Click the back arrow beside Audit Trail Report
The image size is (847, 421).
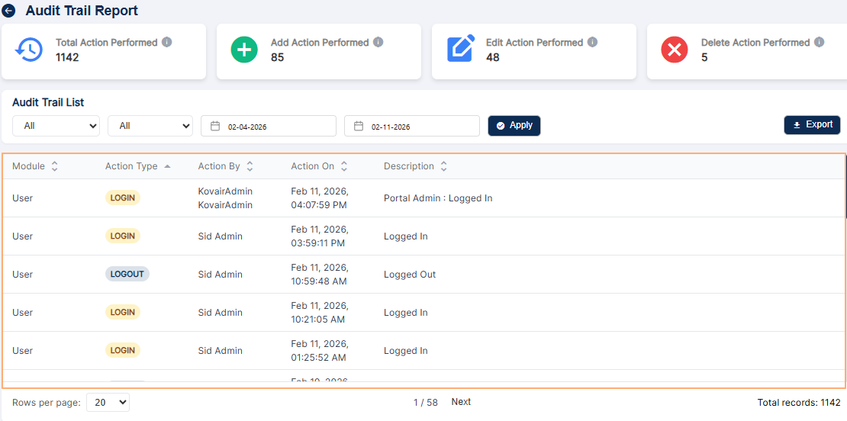pyautogui.click(x=9, y=11)
